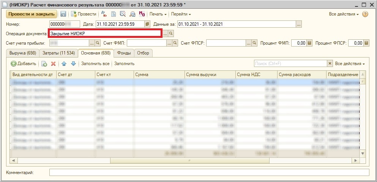This screenshot has height=182, width=377.
Task: Open the Дт/Кт postings report icon
Action: point(104,14)
